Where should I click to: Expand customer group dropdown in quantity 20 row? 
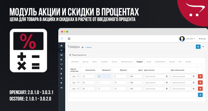75,83
